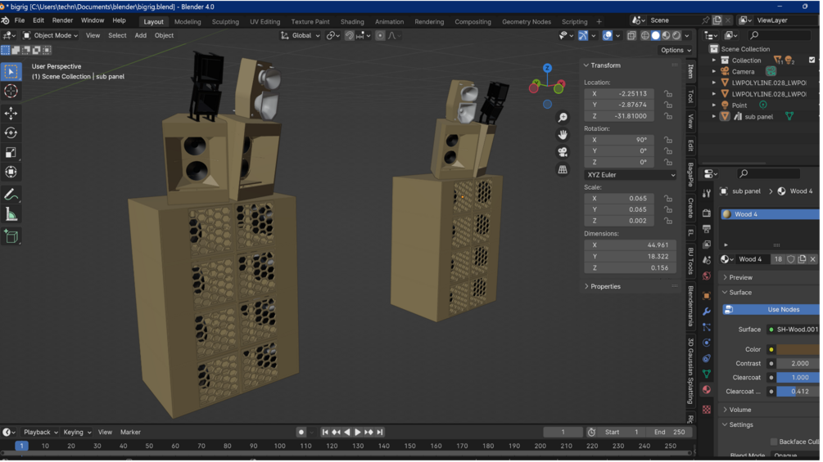Open Object Data properties tab
This screenshot has width=823, height=462.
point(708,375)
